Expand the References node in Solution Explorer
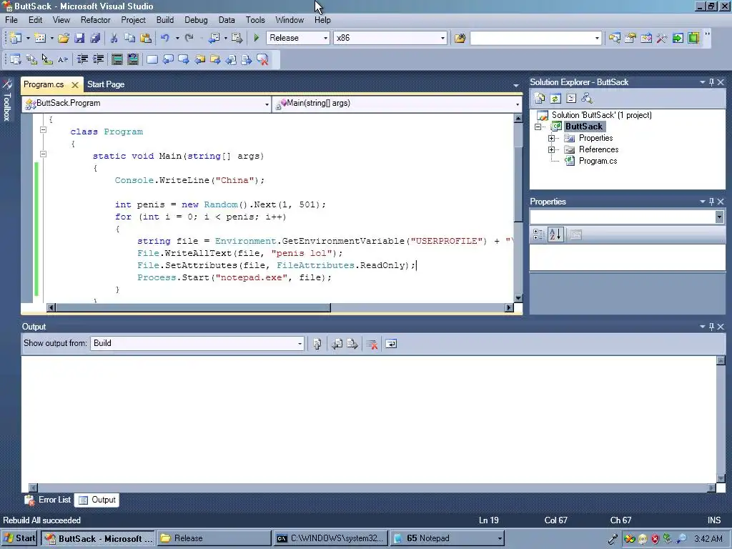Screen dimensions: 732x549 (551, 150)
